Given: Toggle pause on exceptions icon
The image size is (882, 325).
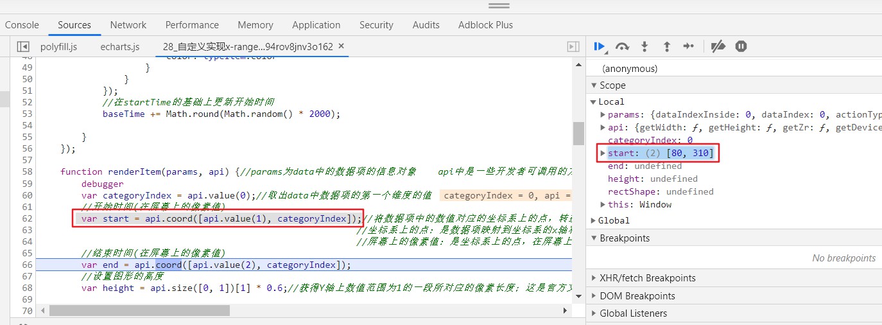Looking at the screenshot, I should (741, 46).
